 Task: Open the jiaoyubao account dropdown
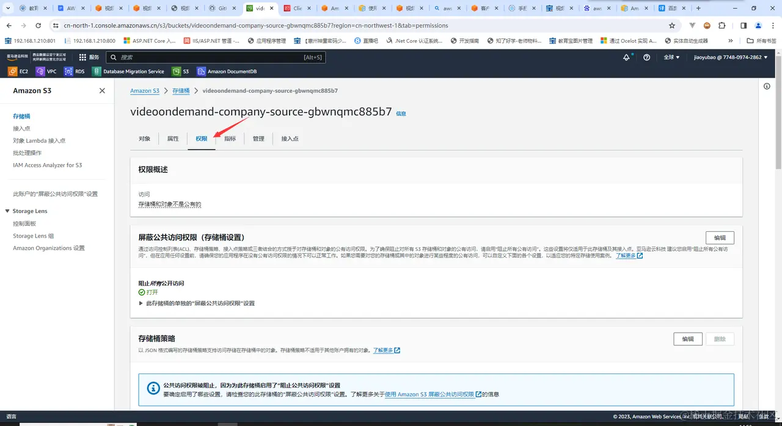731,57
